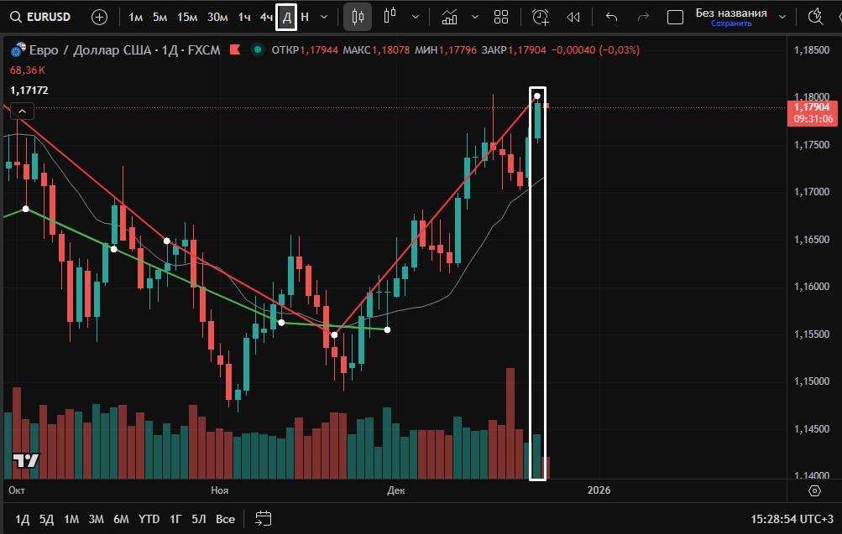Viewport: 842px width, 534px height.
Task: Select the weekly Н interval
Action: 305,17
